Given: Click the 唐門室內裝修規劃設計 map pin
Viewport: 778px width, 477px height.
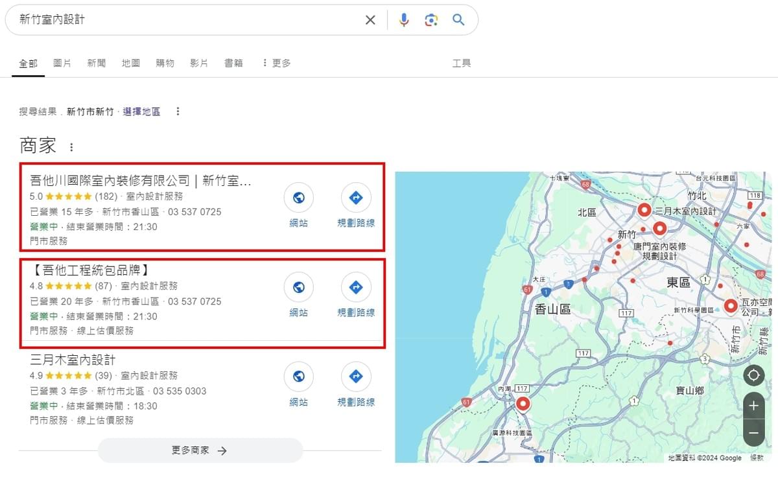Looking at the screenshot, I should coord(660,228).
